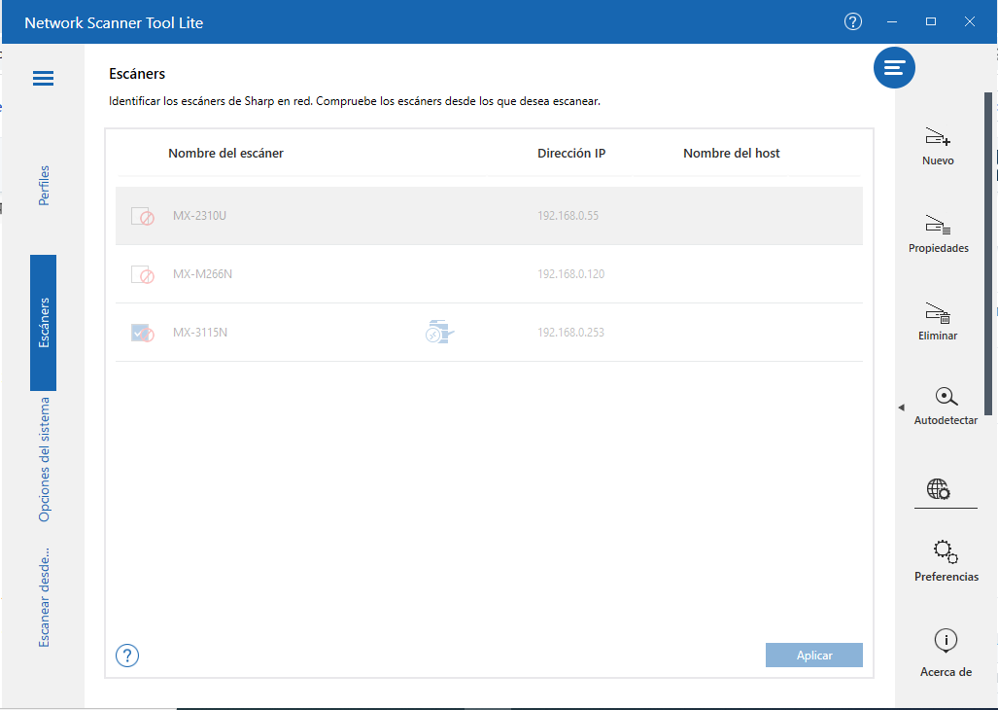Select the MX-3115N scanner name
Viewport: 998px width, 710px height.
[x=200, y=333]
